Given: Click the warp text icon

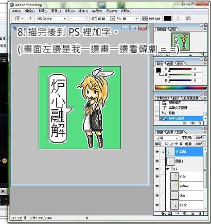Looking at the screenshot, I should coord(178,19).
